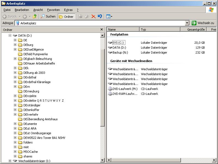Click the folder tree scroll up arrow
This screenshot has width=218, height=164.
[x=102, y=35]
